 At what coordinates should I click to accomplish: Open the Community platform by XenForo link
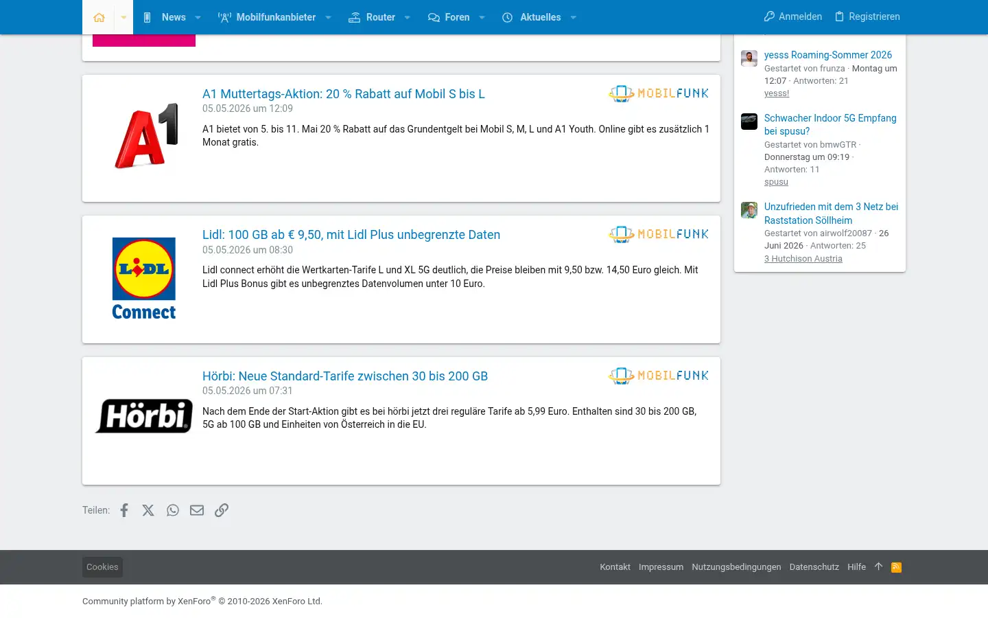(x=202, y=601)
